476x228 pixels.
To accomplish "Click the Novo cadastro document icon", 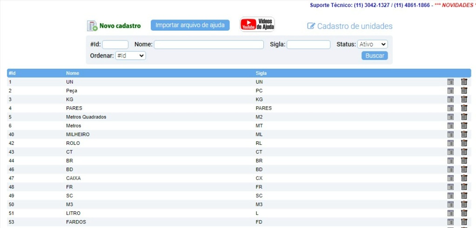I will pos(92,26).
